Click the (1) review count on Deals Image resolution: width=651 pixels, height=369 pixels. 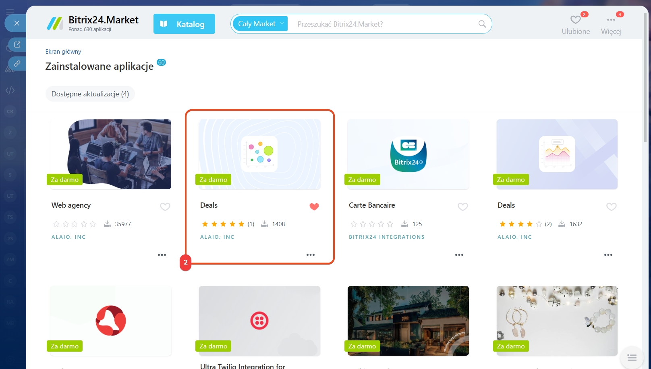coord(251,224)
